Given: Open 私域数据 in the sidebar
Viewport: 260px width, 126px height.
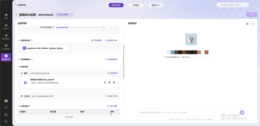Looking at the screenshot, I should click(x=6, y=47).
